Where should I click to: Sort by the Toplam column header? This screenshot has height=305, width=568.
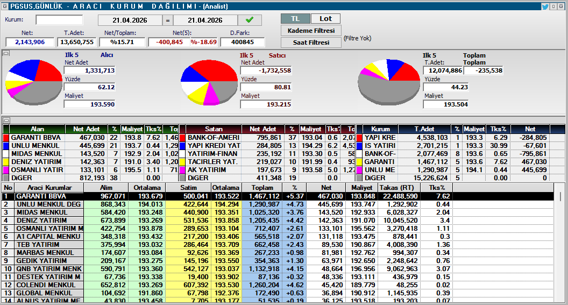[x=262, y=188]
